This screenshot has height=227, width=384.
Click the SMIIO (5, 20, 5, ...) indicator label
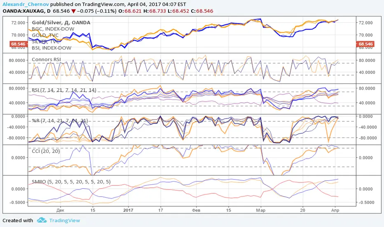click(71, 182)
